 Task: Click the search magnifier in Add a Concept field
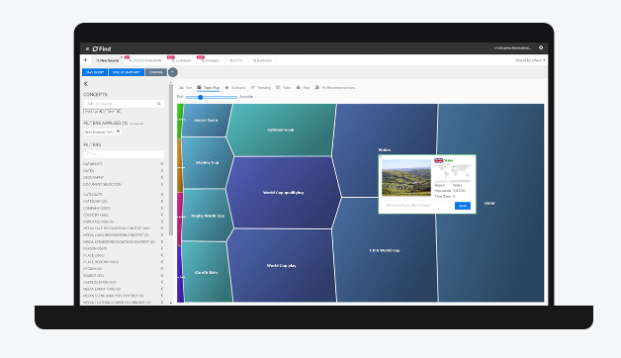[159, 104]
